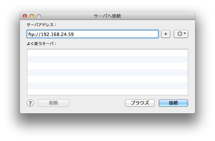Click the ブラウズ browse button
Screen dimensions: 215x141
[140, 103]
